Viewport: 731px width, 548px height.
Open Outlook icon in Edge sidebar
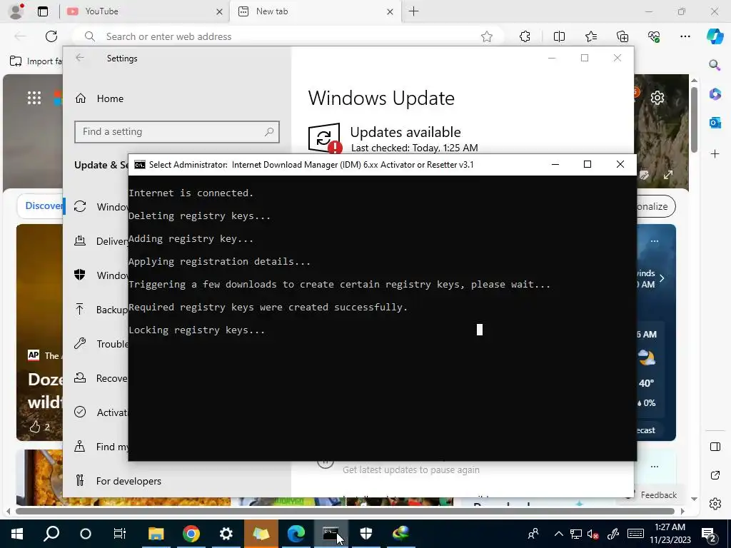tap(715, 123)
